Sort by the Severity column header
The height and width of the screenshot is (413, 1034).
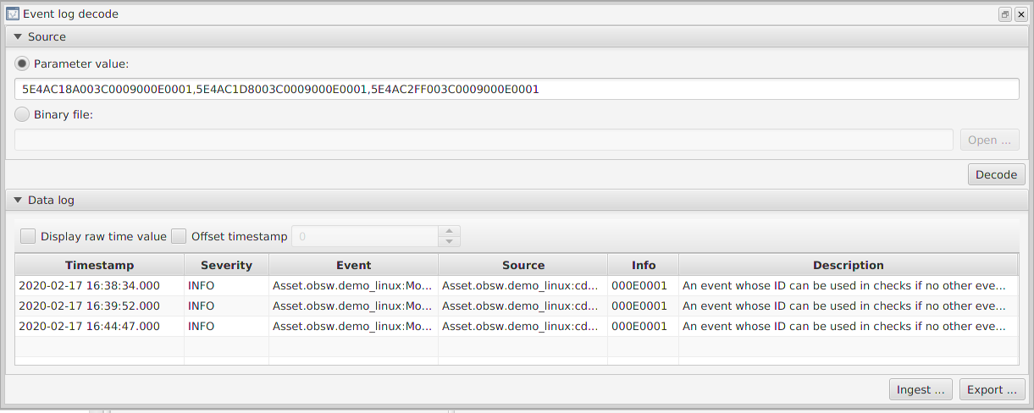(226, 265)
